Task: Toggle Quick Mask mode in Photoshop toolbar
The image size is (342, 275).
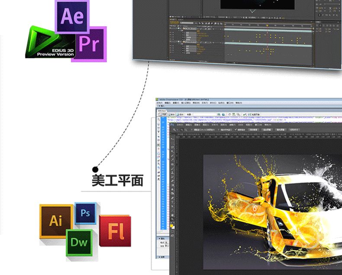Action: (172, 231)
